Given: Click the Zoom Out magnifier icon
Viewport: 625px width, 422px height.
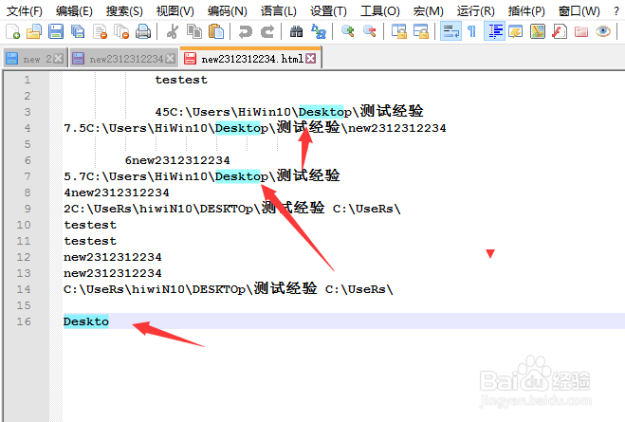Looking at the screenshot, I should point(370,31).
